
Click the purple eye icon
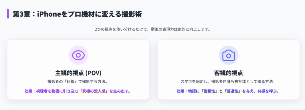[78, 55]
